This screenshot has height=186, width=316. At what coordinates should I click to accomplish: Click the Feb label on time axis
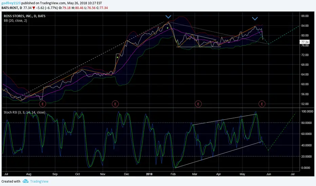tap(173, 174)
